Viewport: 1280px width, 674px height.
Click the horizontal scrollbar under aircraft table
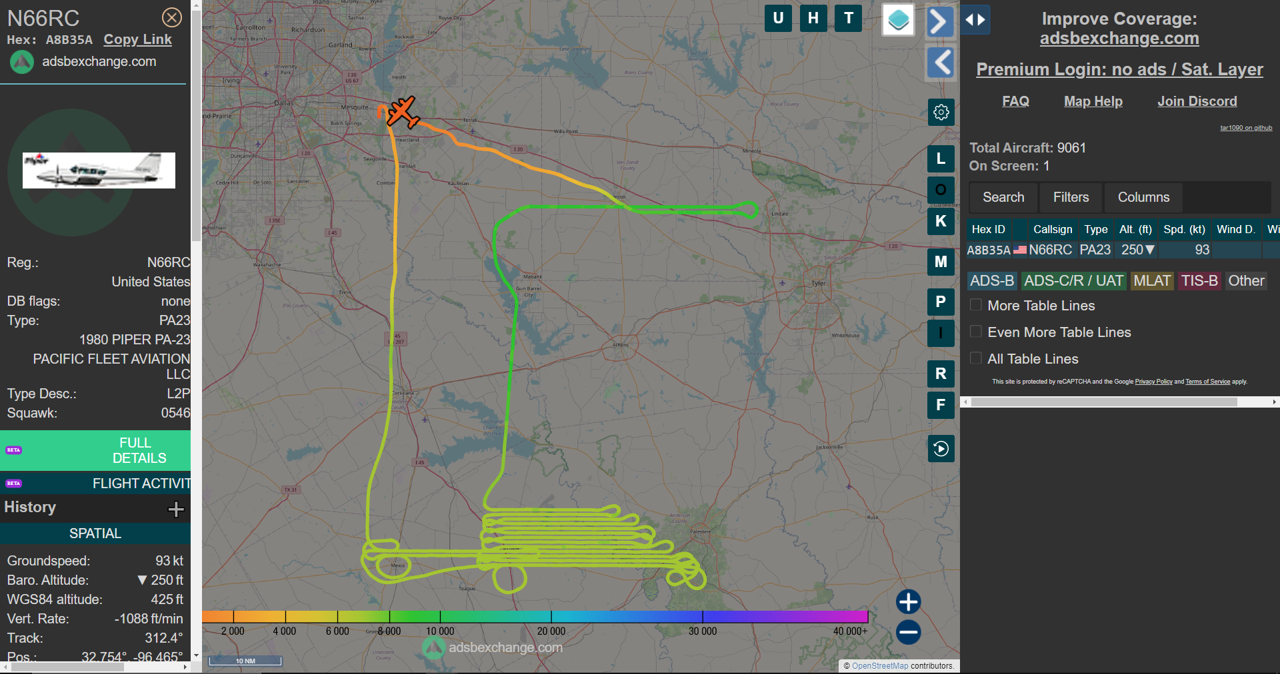click(x=1104, y=402)
